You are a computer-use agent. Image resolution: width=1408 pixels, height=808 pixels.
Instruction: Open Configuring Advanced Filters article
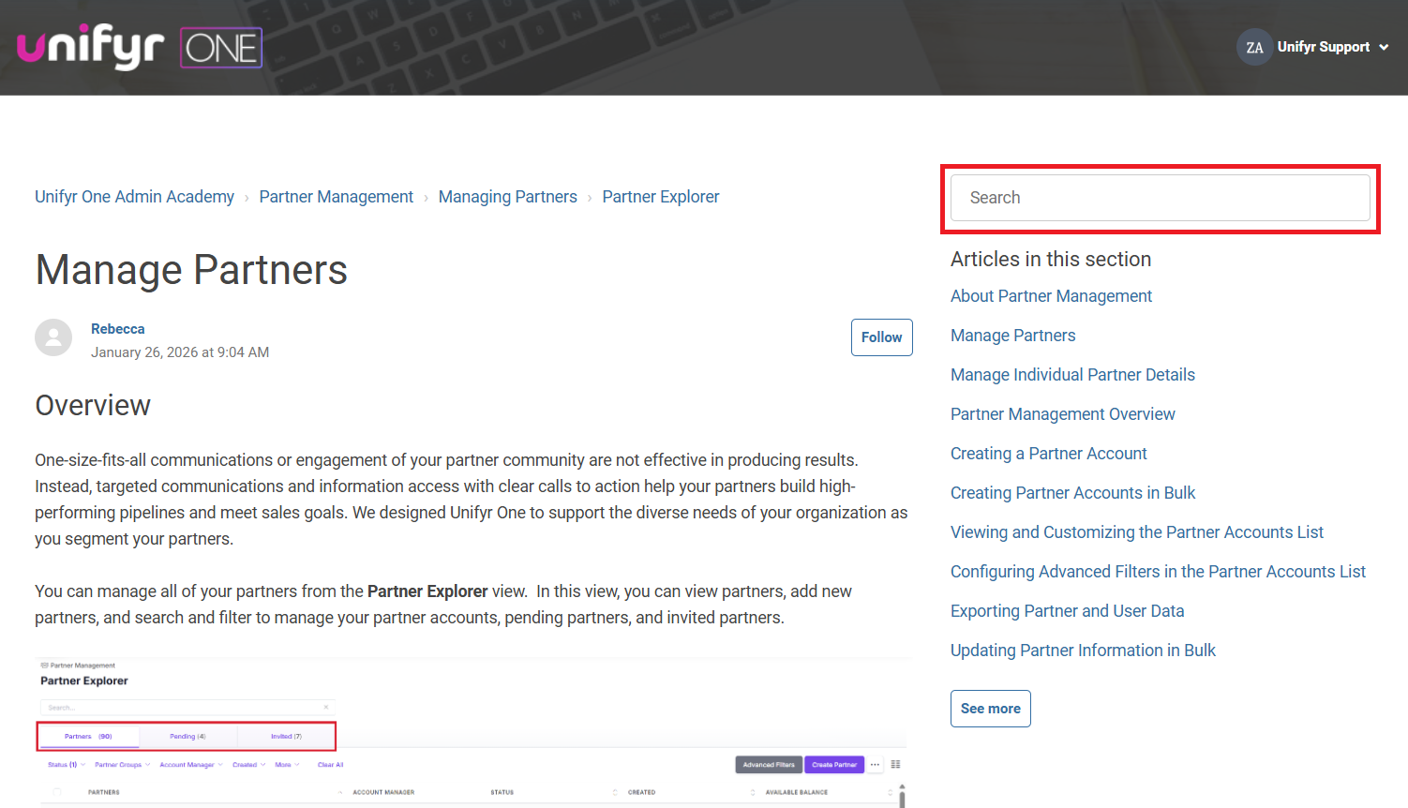click(x=1158, y=572)
